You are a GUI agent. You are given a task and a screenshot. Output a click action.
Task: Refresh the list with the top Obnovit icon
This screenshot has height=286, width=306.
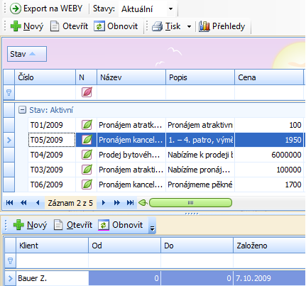pyautogui.click(x=99, y=26)
